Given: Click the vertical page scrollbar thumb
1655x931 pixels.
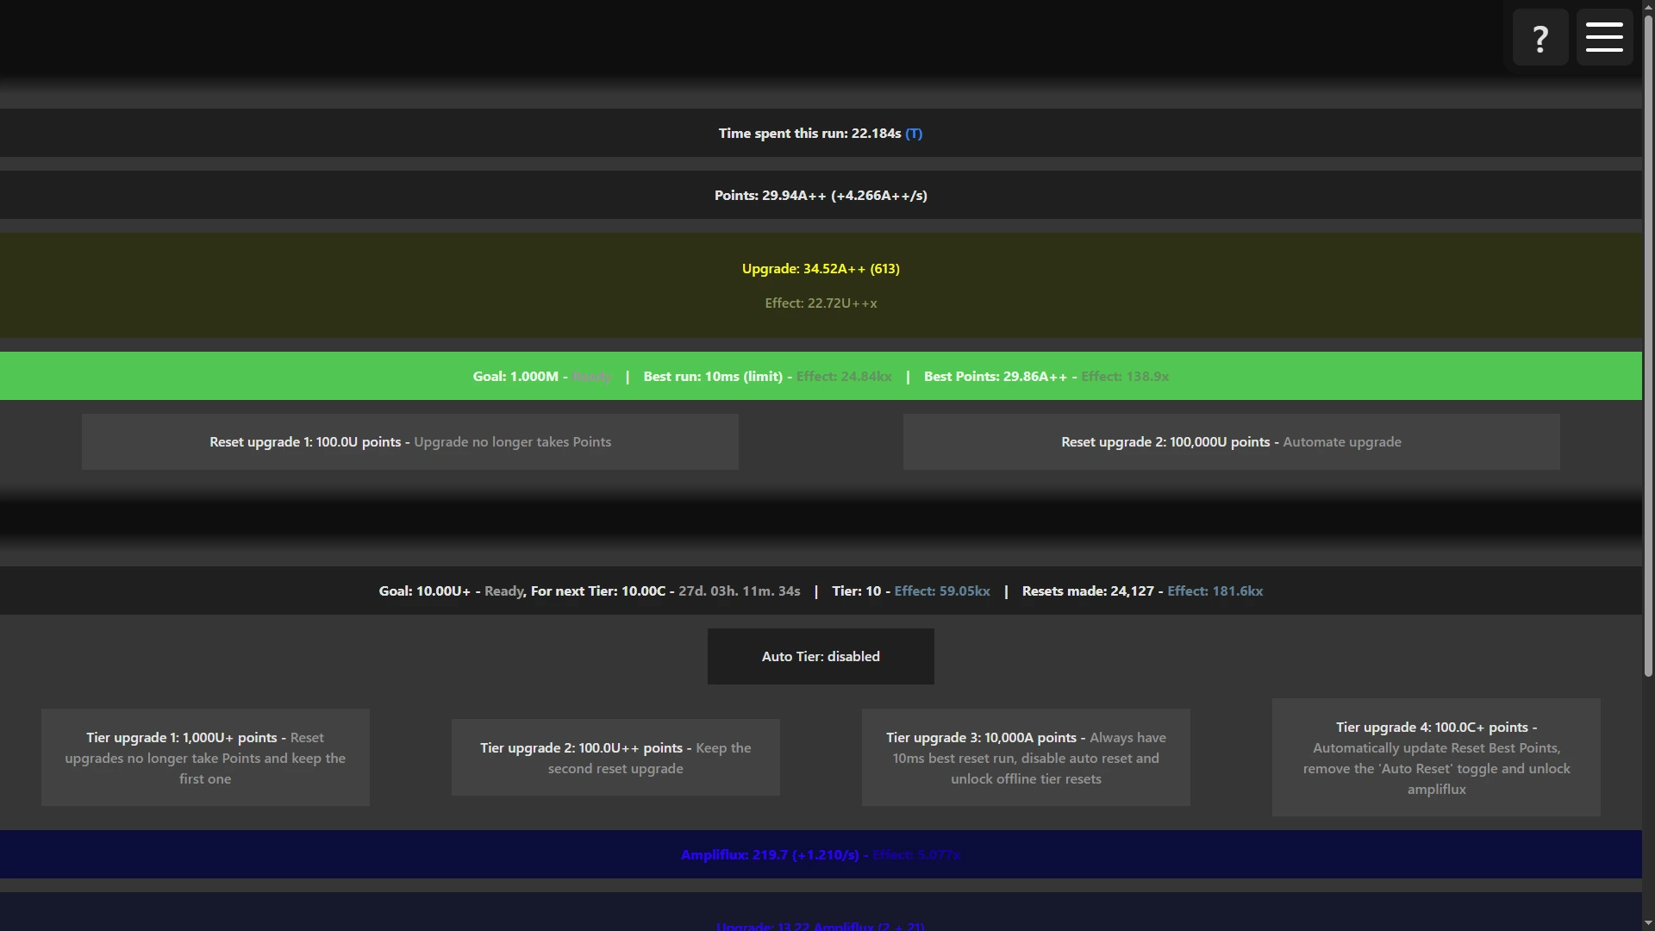Looking at the screenshot, I should (x=1648, y=345).
